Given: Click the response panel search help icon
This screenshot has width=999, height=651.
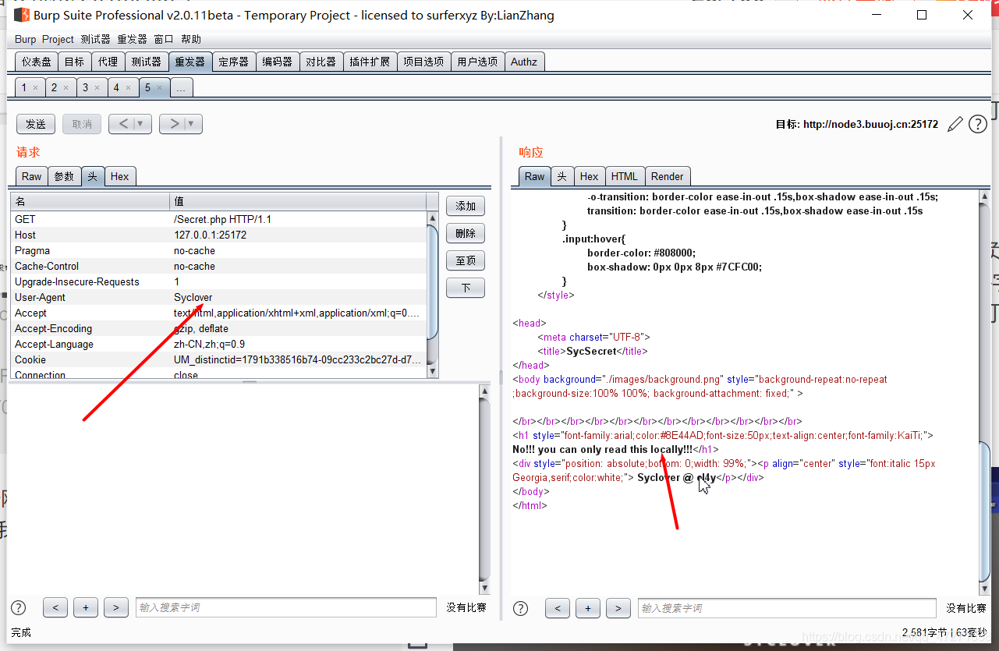Looking at the screenshot, I should pos(521,609).
